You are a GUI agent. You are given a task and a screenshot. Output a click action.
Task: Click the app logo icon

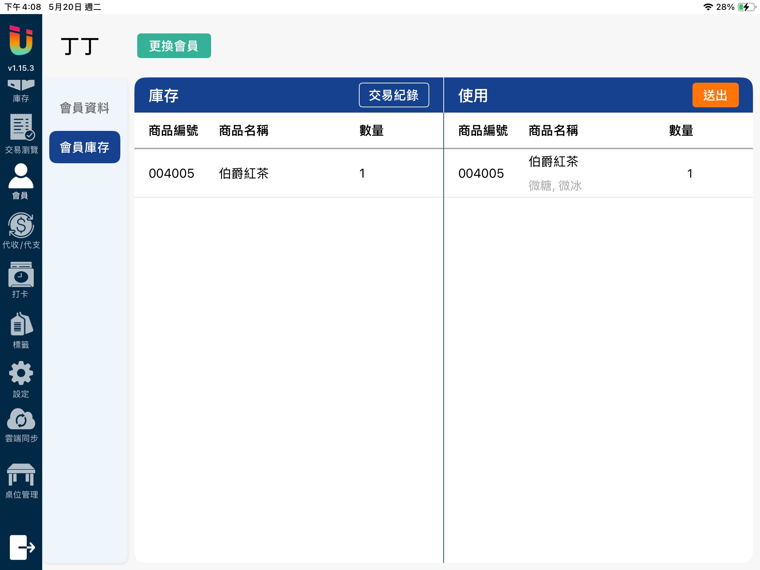pyautogui.click(x=21, y=40)
